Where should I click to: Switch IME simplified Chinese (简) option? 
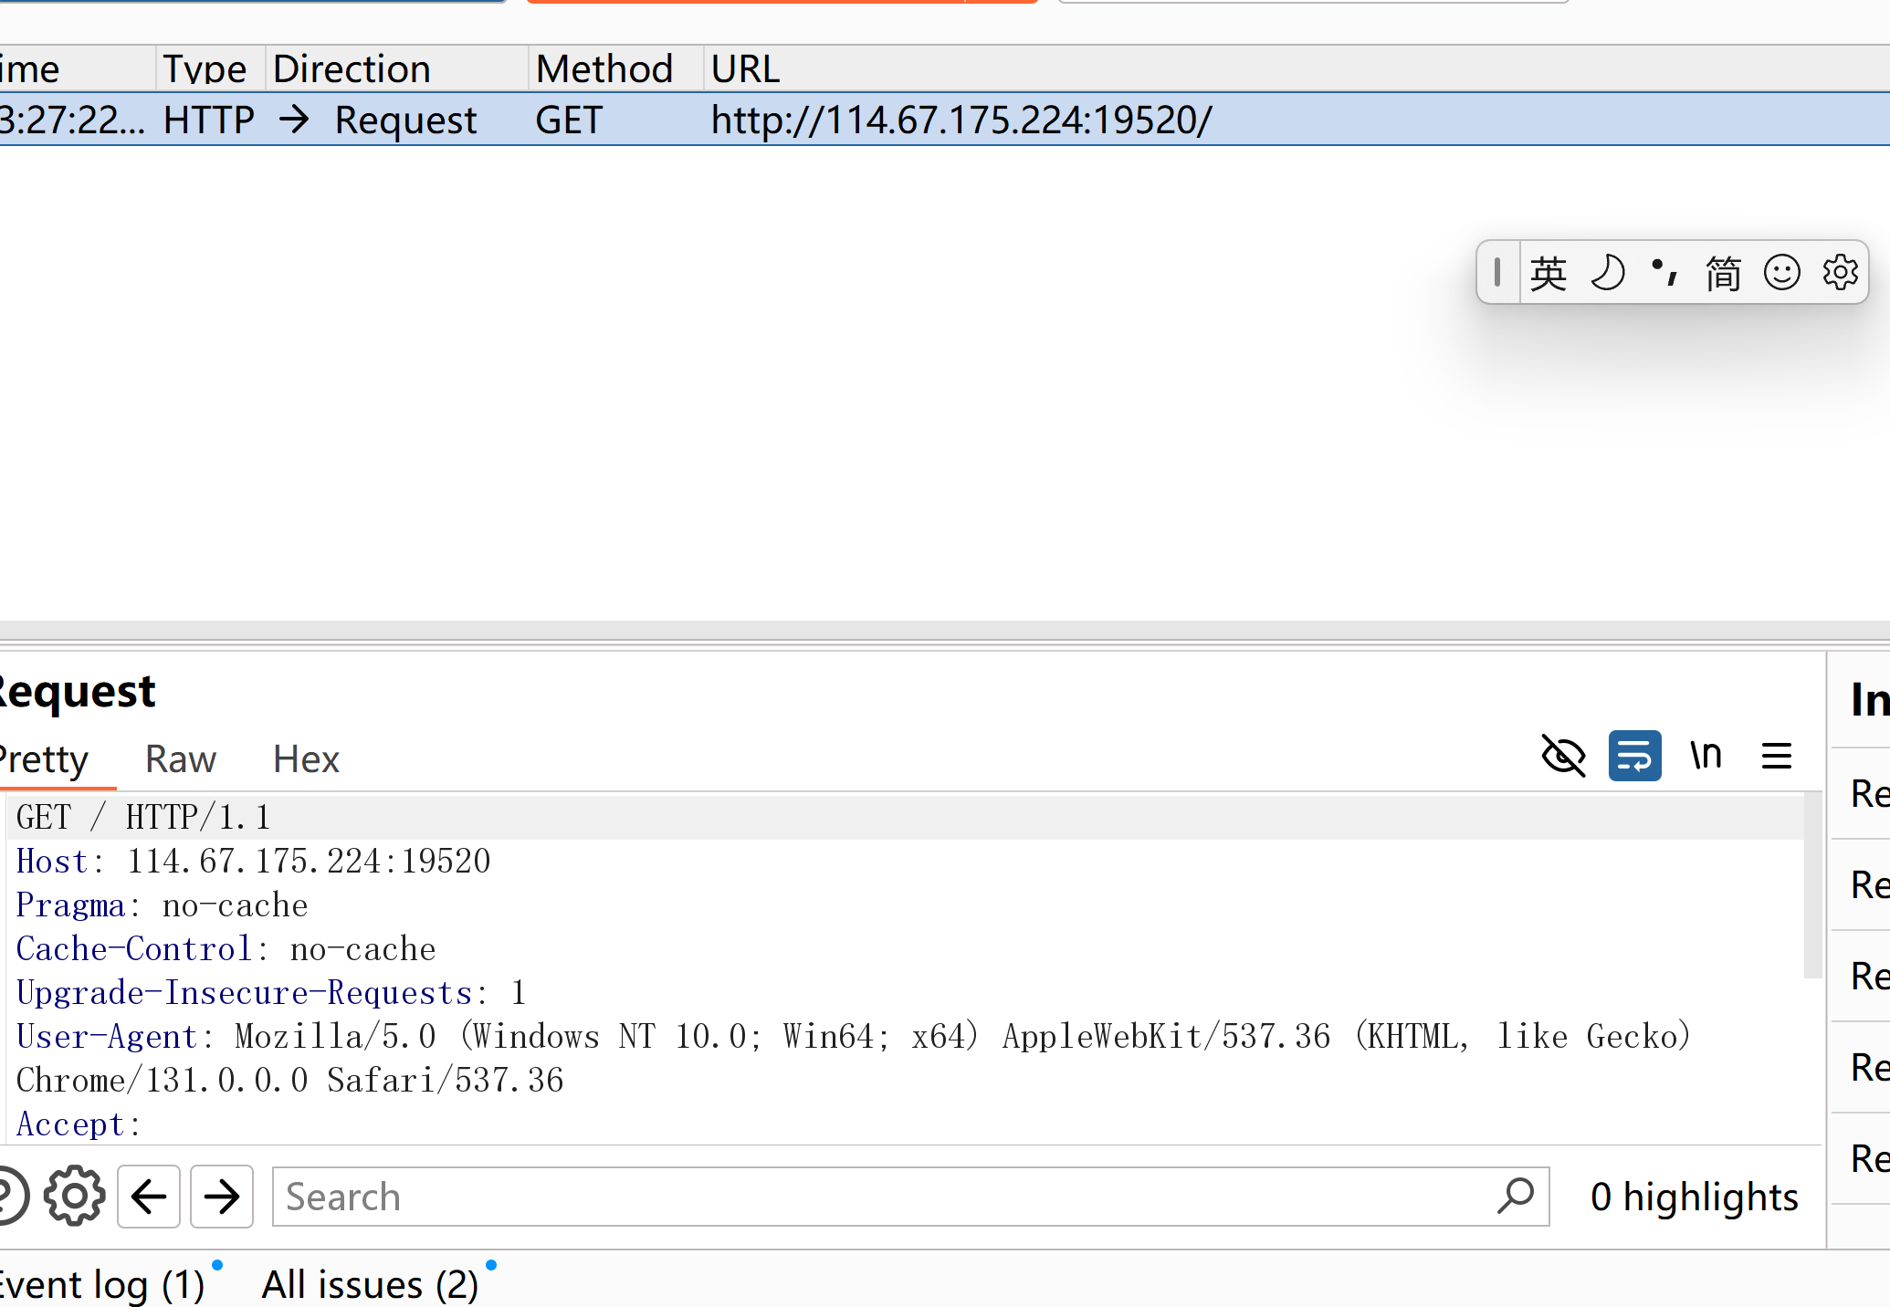(x=1723, y=273)
